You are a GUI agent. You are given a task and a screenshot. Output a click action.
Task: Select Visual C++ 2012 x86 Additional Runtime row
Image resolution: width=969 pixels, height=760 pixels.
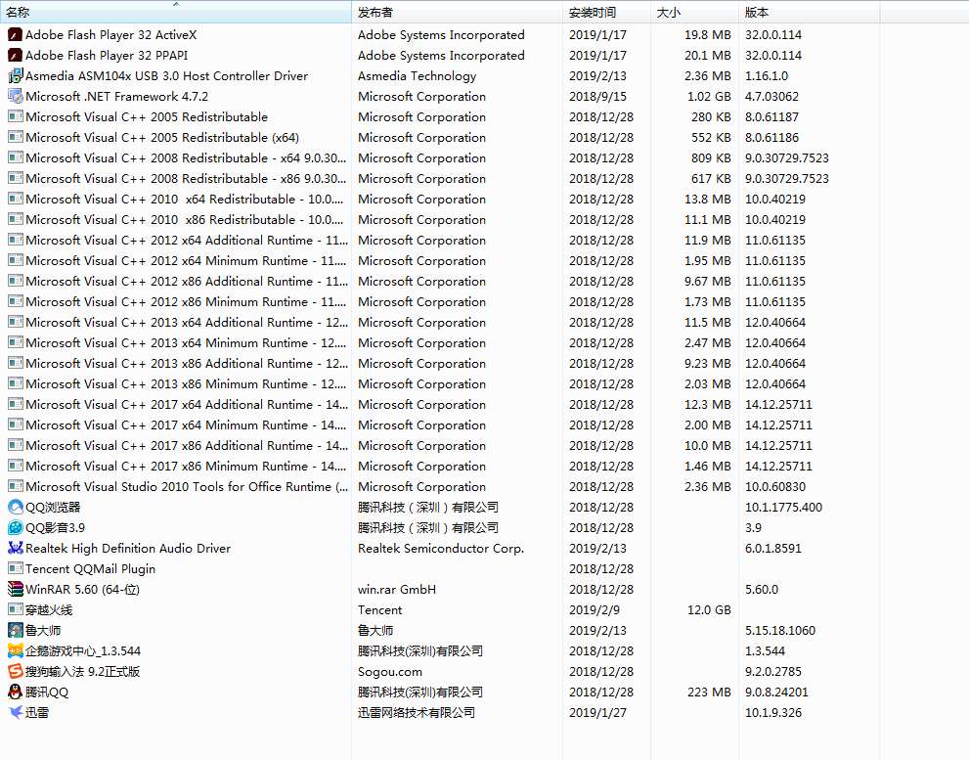point(440,282)
